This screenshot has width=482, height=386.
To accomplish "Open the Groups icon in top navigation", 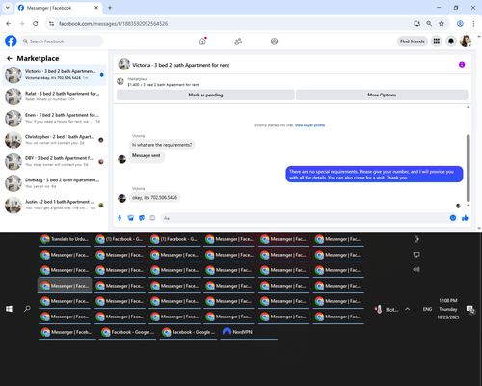I will (274, 41).
